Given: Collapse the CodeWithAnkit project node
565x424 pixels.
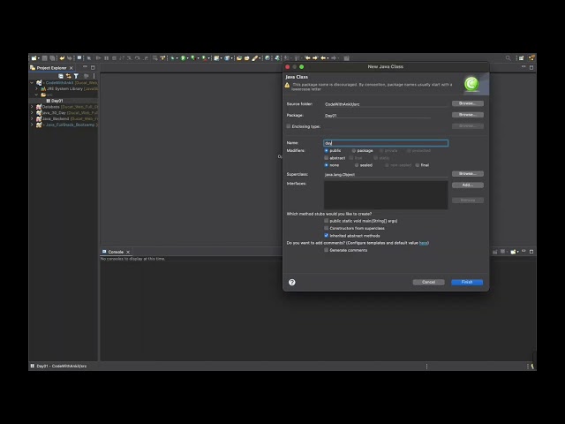Looking at the screenshot, I should [x=32, y=82].
